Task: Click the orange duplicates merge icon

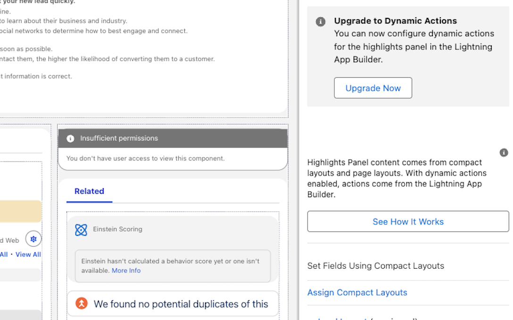Action: 82,304
